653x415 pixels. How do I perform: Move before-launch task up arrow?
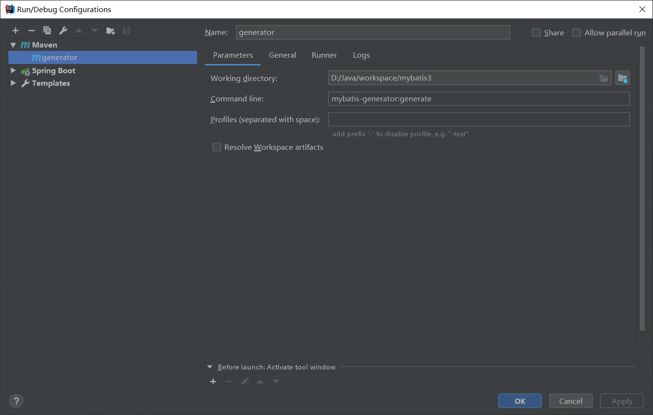[x=260, y=382]
